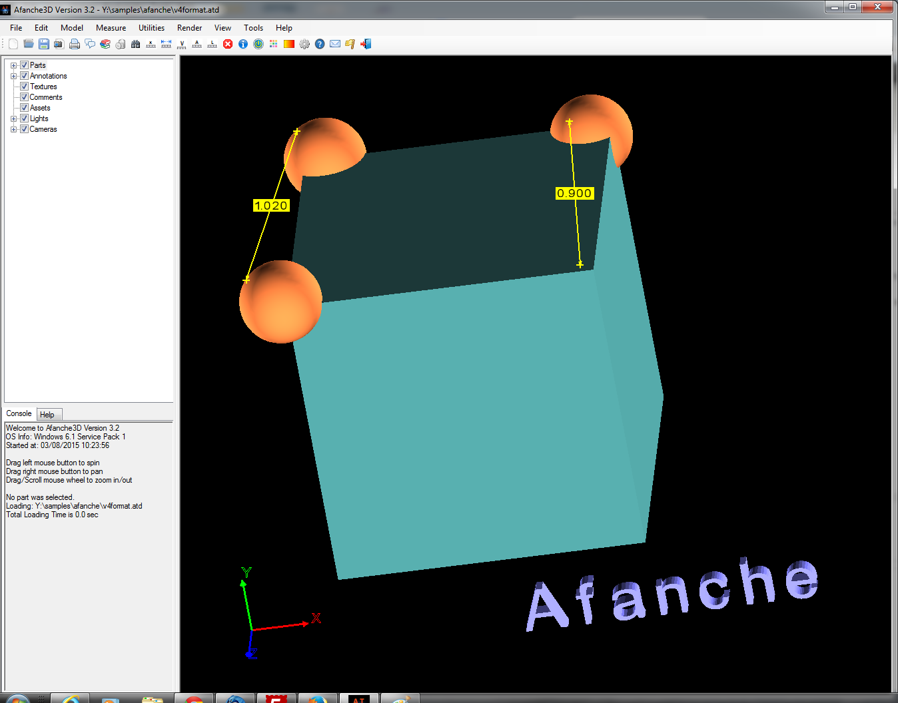This screenshot has width=898, height=703.
Task: Uncheck the Textures checkbox
Action: 24,87
